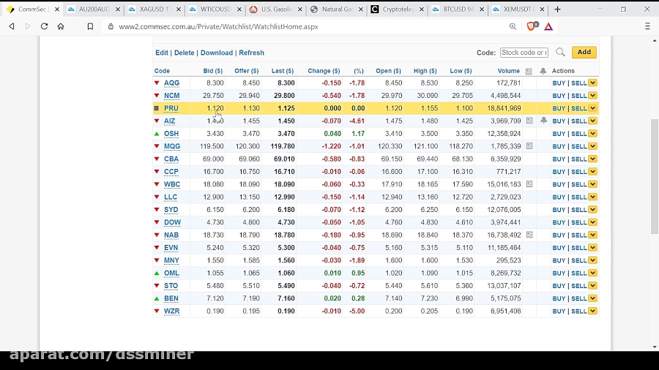Close the CommSec tab
This screenshot has height=370, width=659.
57,10
